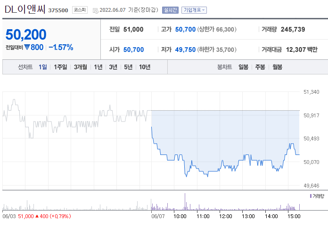Image resolution: width=328 pixels, height=228 pixels.
Task: Click the 봉차트 label
Action: click(x=225, y=67)
